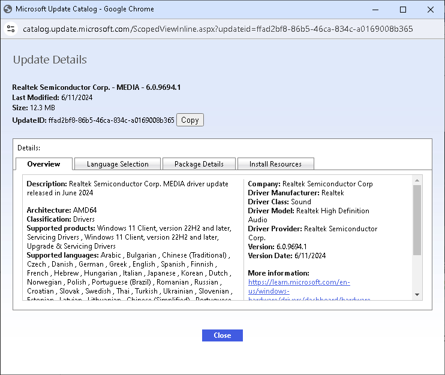This screenshot has height=375, width=445.
Task: Click the Driver Provider Realtek Semiconductor line
Action: point(312,233)
